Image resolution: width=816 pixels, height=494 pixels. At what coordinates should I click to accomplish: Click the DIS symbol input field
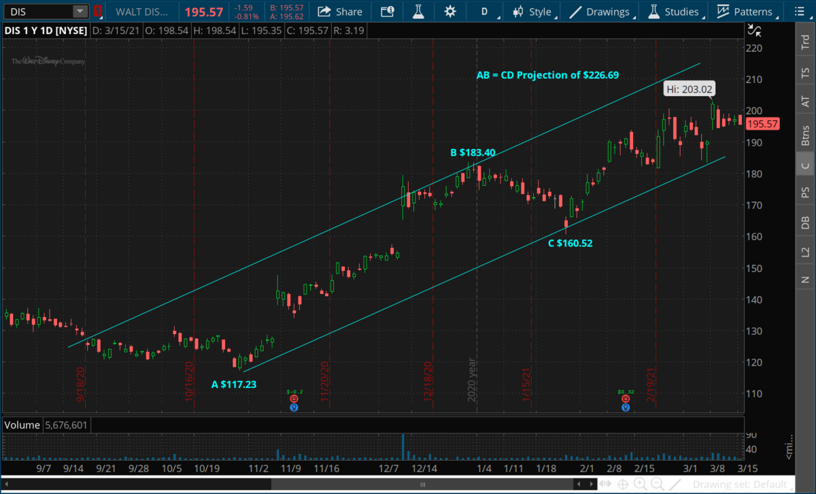37,12
